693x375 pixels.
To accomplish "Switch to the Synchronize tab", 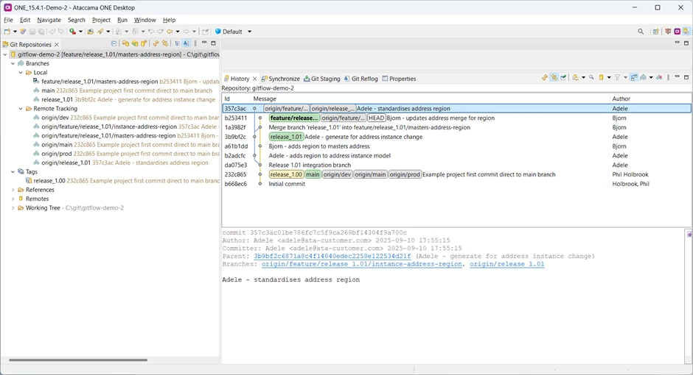I will point(280,79).
